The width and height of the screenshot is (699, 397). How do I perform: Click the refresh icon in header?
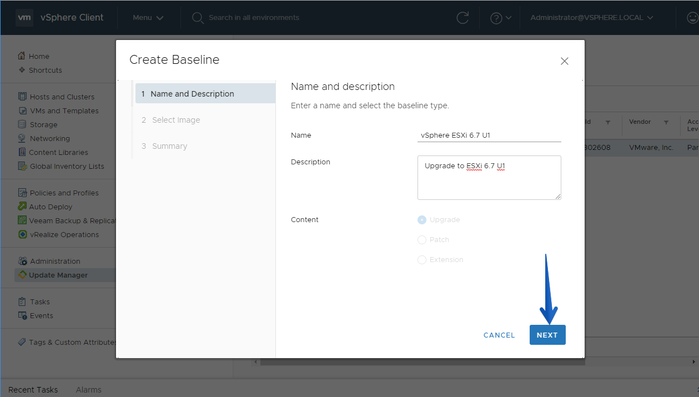pos(462,18)
